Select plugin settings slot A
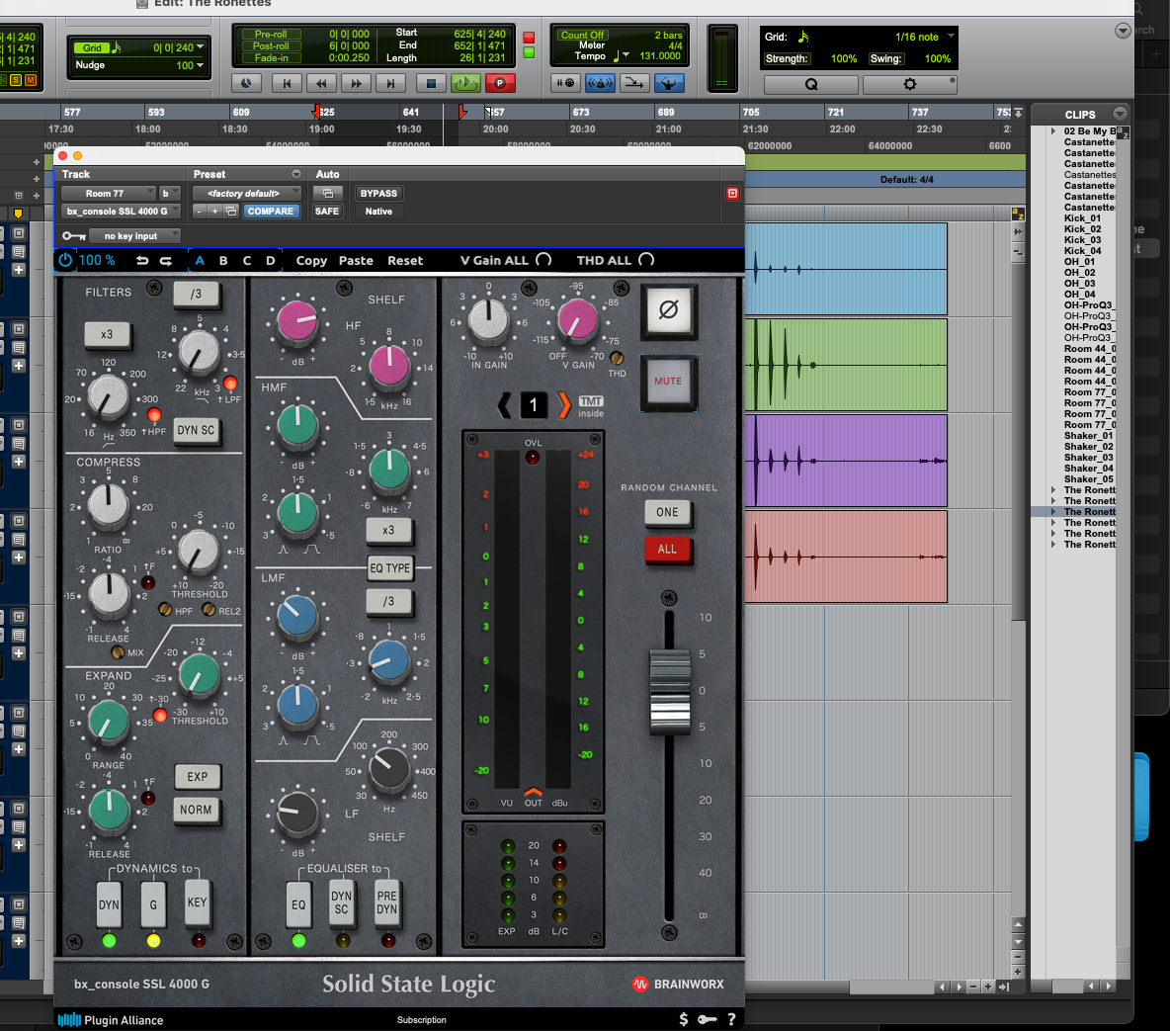This screenshot has width=1170, height=1031. point(200,261)
